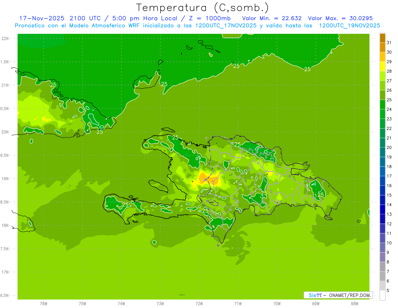Select the green legend segment between 24 and 25

click(x=382, y=104)
